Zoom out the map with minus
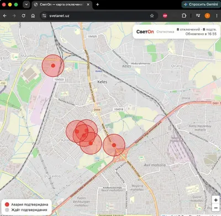The image size is (221, 216). click(x=216, y=208)
